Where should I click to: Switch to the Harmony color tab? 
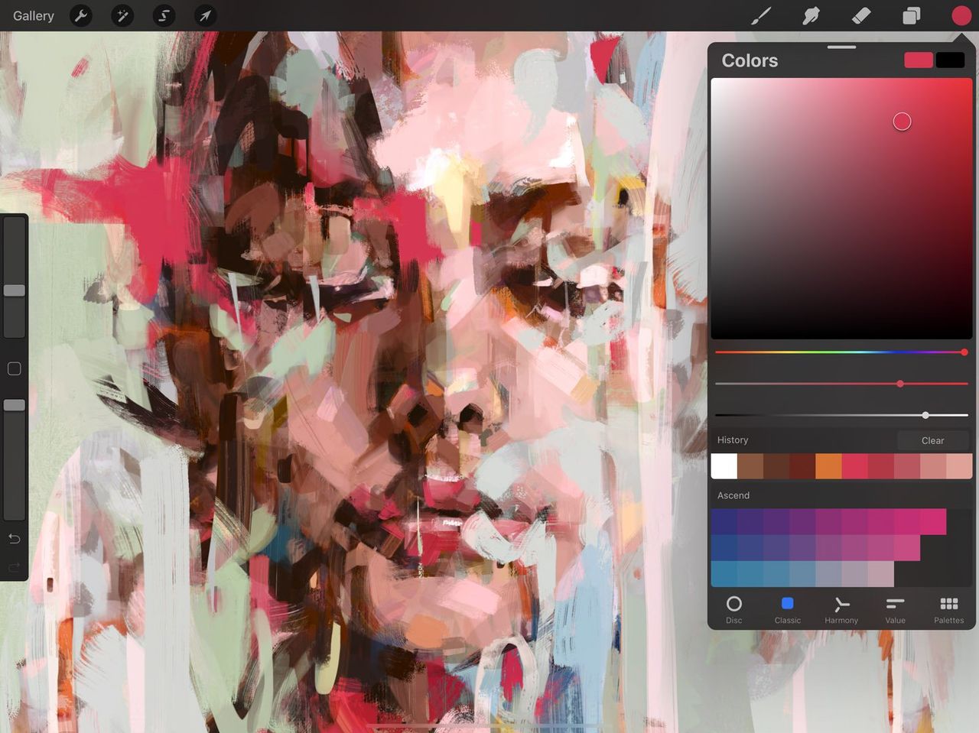[841, 609]
